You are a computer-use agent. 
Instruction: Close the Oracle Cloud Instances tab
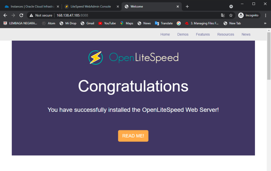pos(58,6)
